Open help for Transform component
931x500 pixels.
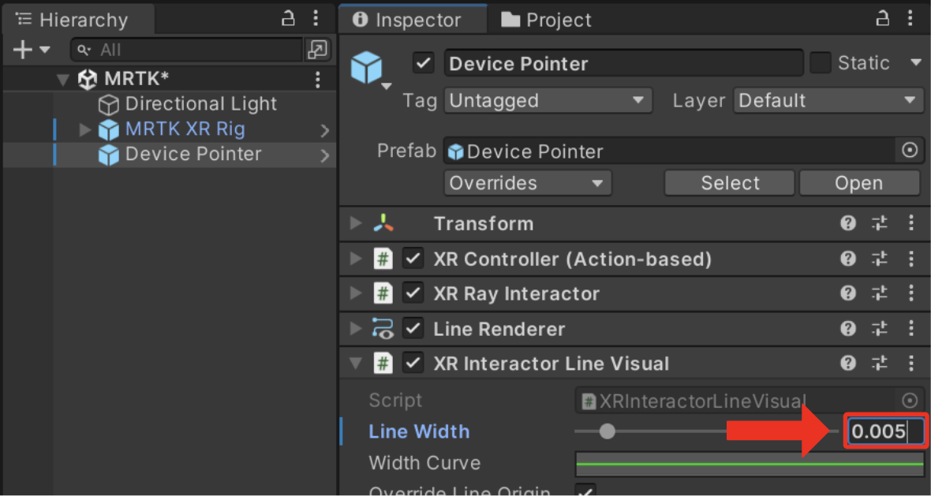click(848, 223)
